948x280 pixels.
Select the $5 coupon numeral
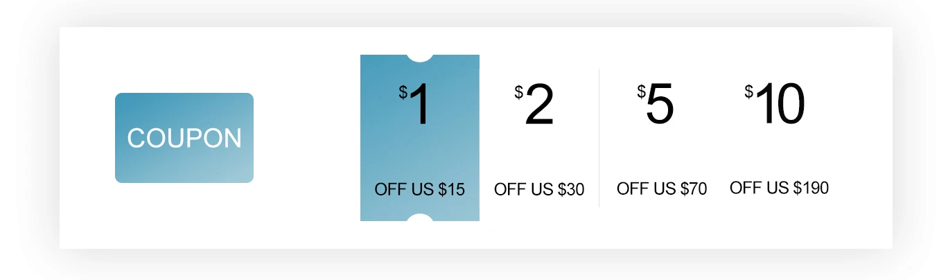(x=660, y=105)
